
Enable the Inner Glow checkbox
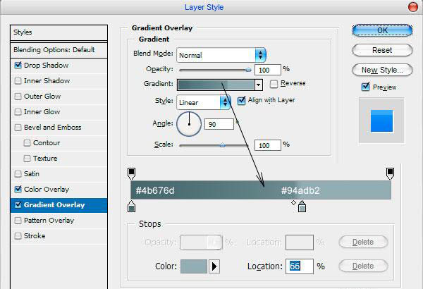(x=18, y=111)
